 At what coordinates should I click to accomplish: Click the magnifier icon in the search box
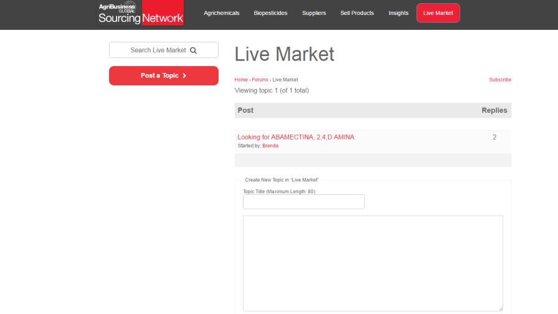(x=193, y=50)
